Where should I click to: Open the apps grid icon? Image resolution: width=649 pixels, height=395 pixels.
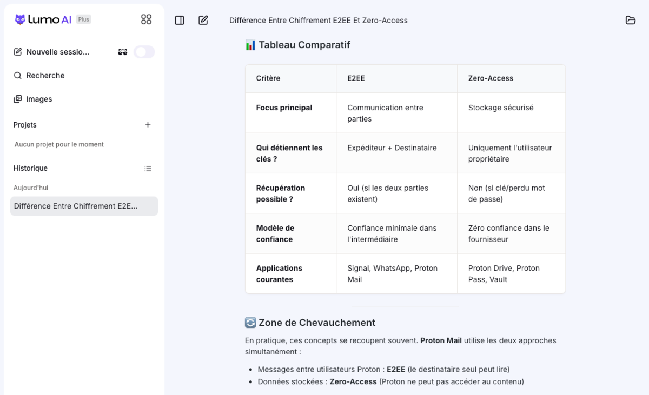point(146,19)
